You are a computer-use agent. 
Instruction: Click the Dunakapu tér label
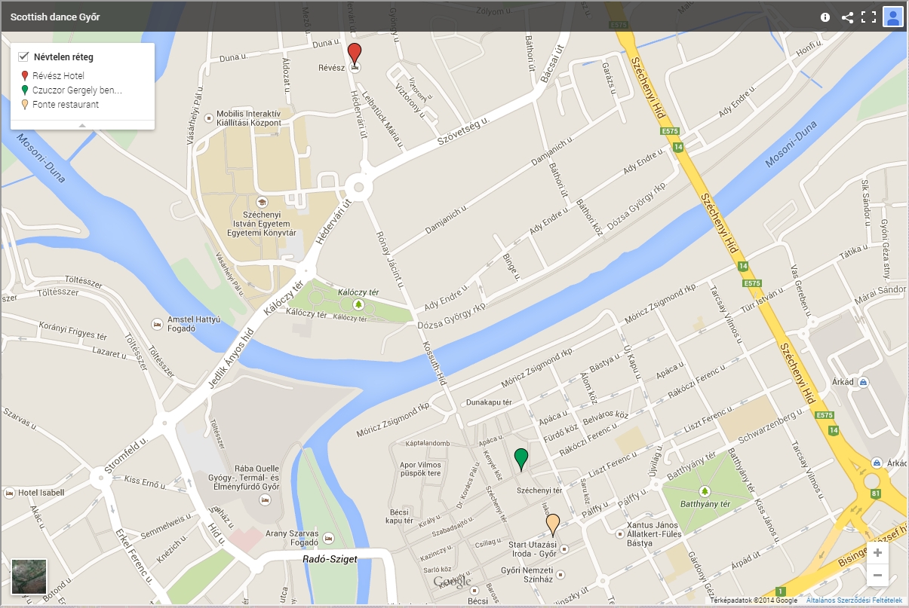coord(490,402)
